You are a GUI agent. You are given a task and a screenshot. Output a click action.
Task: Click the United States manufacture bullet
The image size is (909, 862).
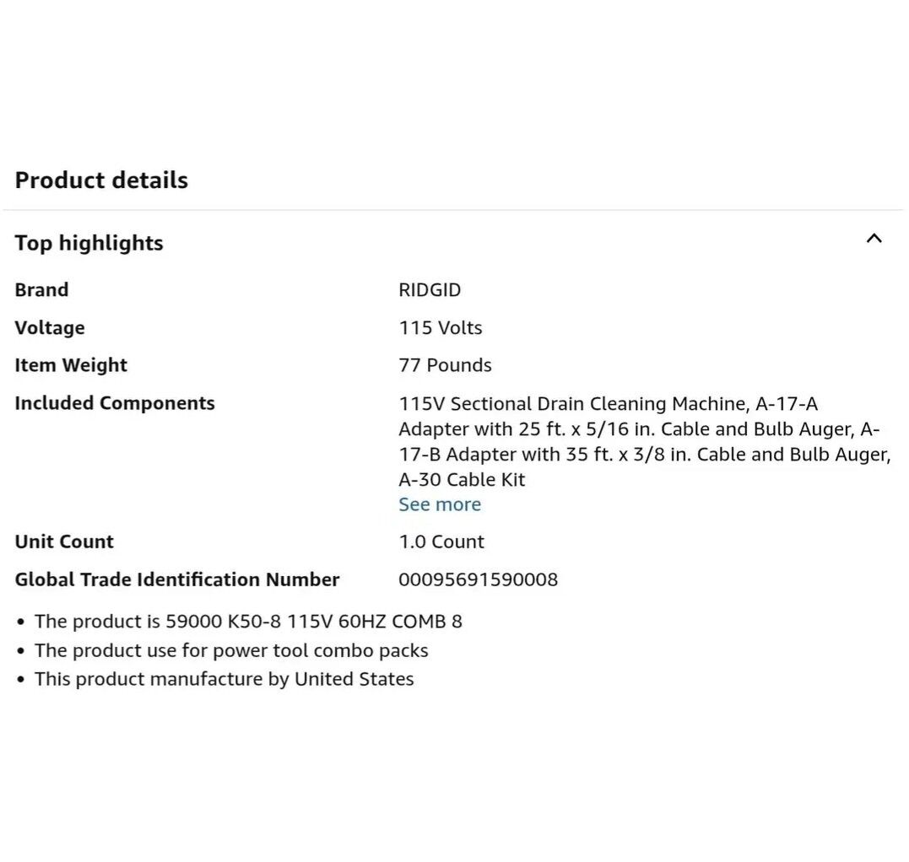click(224, 679)
